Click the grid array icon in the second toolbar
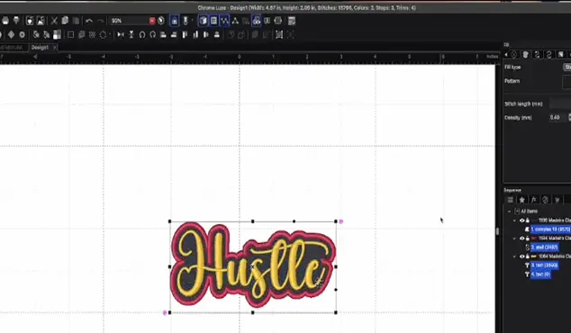Image resolution: width=571 pixels, height=333 pixels. (92, 34)
